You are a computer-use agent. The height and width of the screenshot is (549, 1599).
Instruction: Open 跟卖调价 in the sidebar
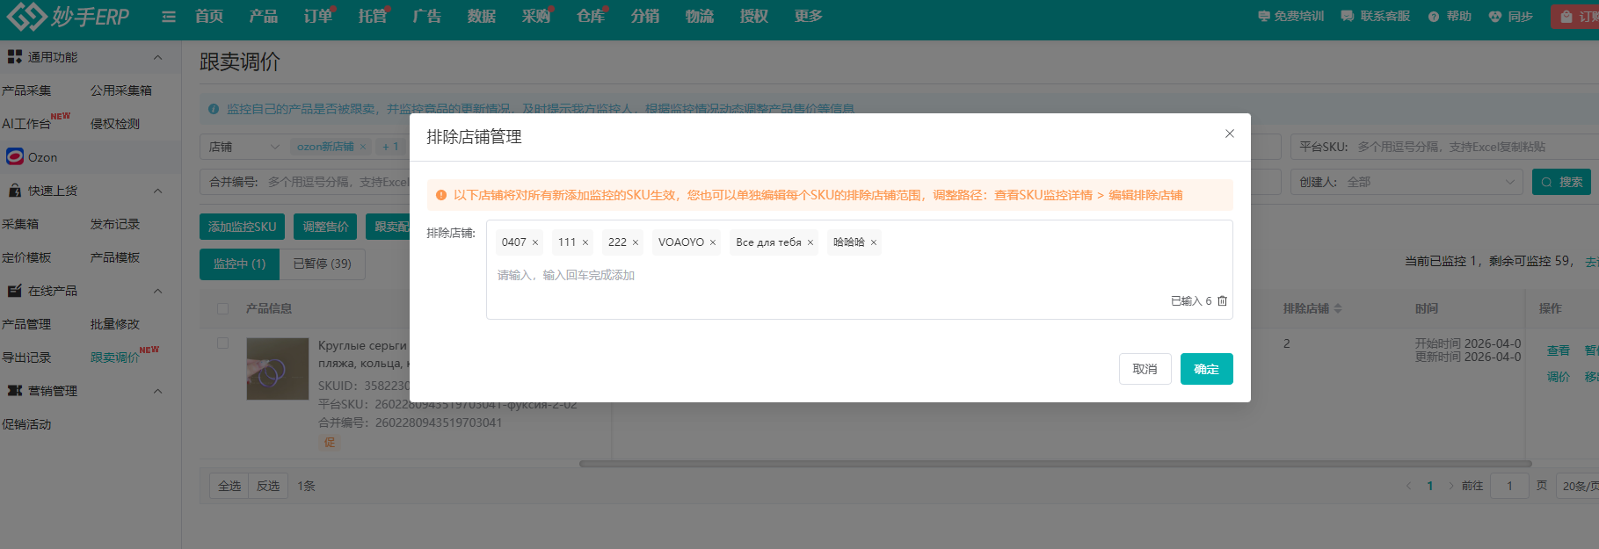coord(115,358)
